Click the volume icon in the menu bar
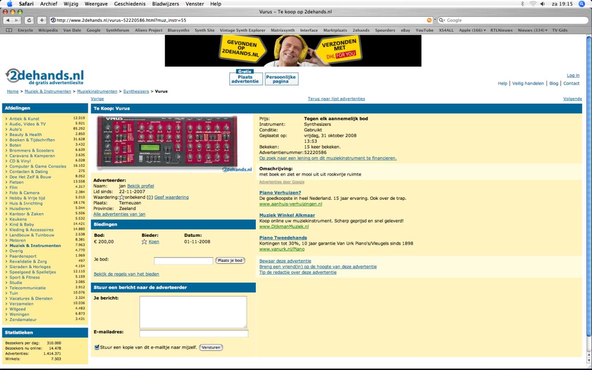Screen dimensions: 592x370 pos(543,4)
